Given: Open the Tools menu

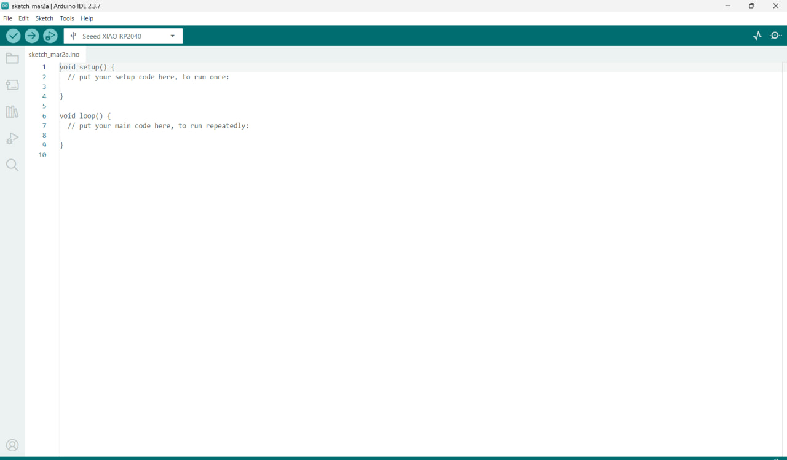Looking at the screenshot, I should 67,18.
